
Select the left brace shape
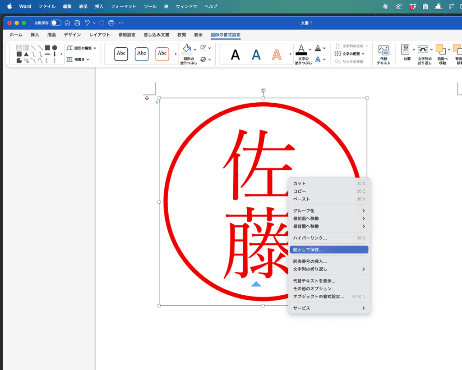47,61
